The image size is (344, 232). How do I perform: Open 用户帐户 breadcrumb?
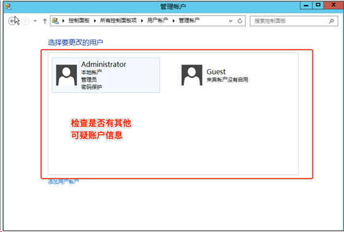pos(158,21)
